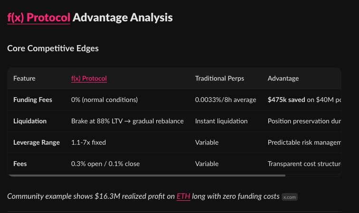This screenshot has height=213, width=359.
Task: Open the f(x) Protocol link in heading
Action: point(38,18)
